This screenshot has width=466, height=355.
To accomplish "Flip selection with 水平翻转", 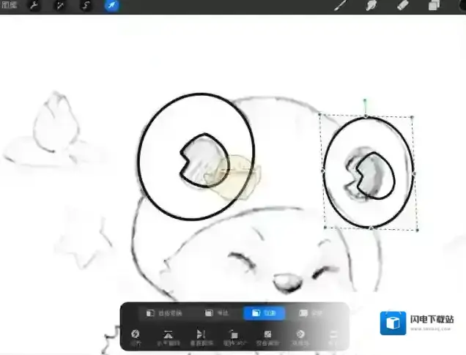I will [x=168, y=337].
